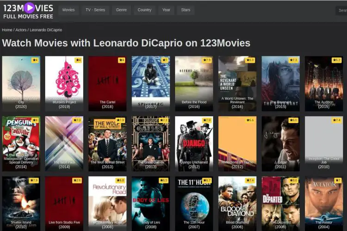Open Live from Studio Five (2009)

point(64,204)
